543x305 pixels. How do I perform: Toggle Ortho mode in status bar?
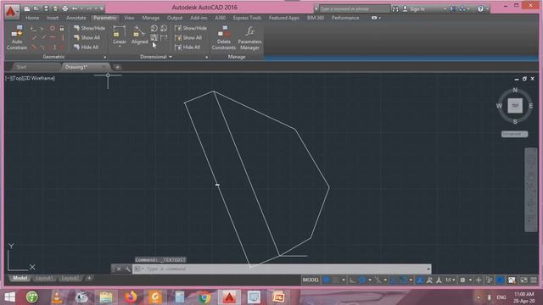tap(352, 280)
